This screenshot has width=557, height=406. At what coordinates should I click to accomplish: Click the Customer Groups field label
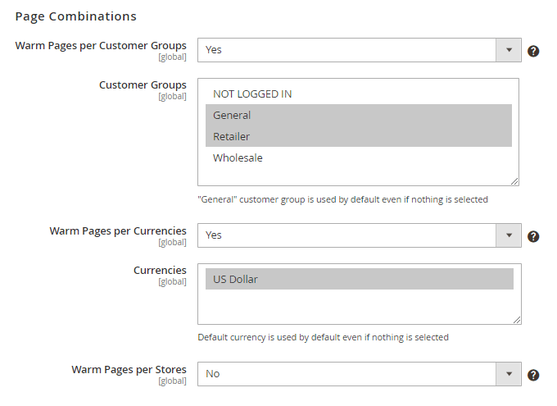(x=143, y=85)
